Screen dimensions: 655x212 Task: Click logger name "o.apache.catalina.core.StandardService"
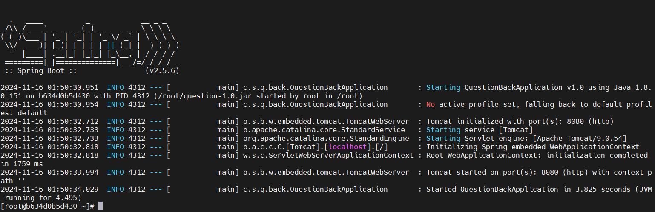click(324, 130)
